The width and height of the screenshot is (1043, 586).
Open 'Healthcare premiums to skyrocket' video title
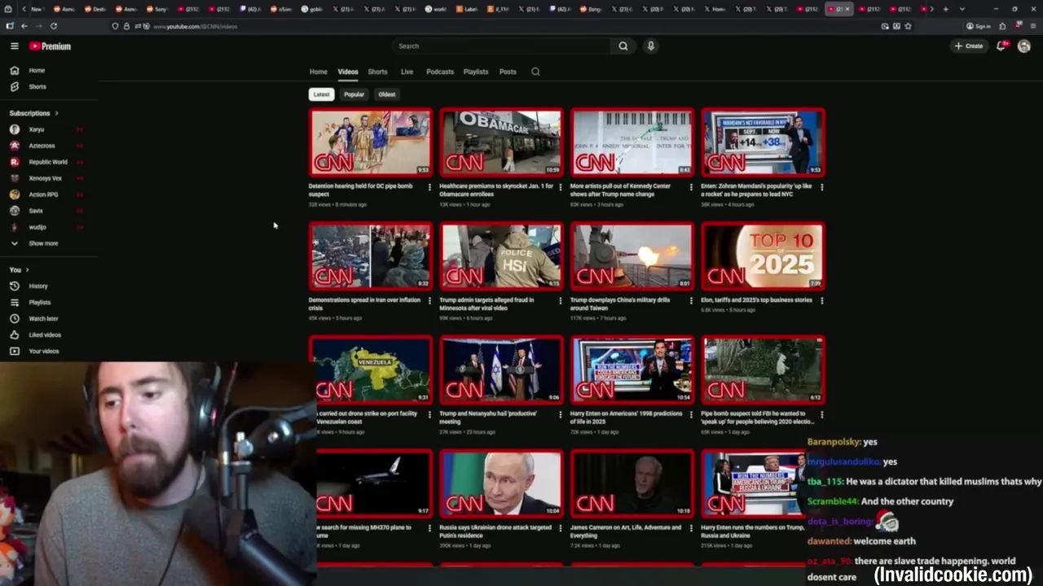pos(496,190)
